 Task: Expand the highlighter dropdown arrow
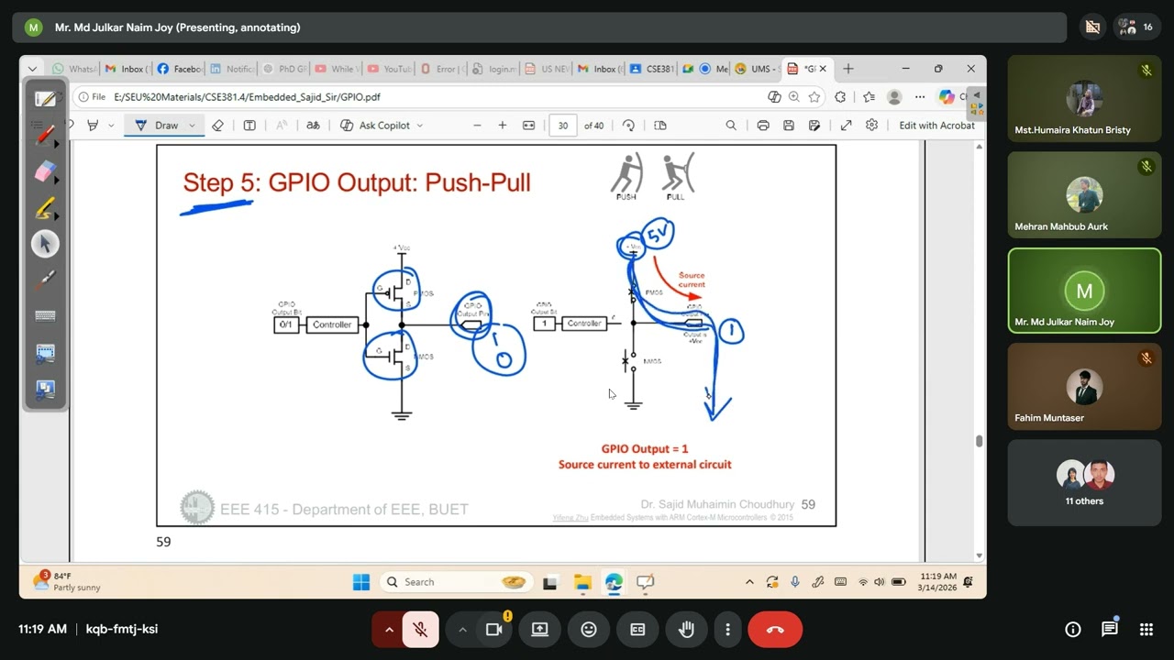click(111, 126)
